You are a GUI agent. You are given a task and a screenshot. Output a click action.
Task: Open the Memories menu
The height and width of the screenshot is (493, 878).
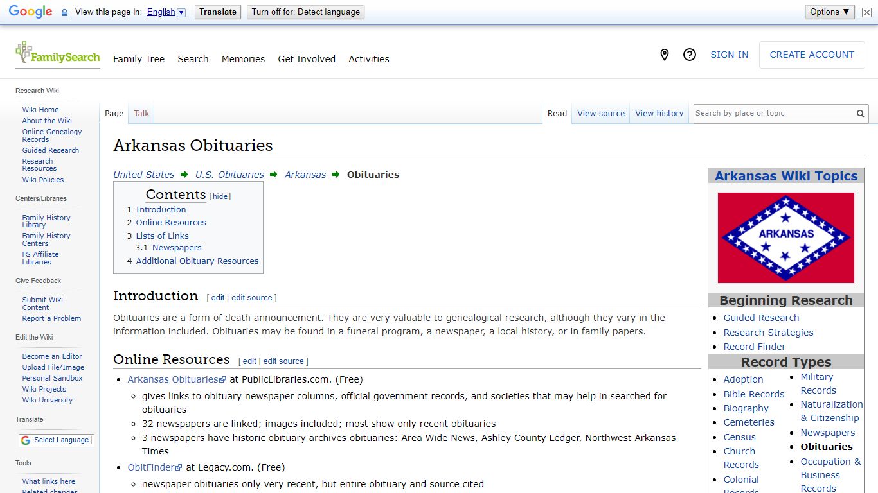coord(243,59)
